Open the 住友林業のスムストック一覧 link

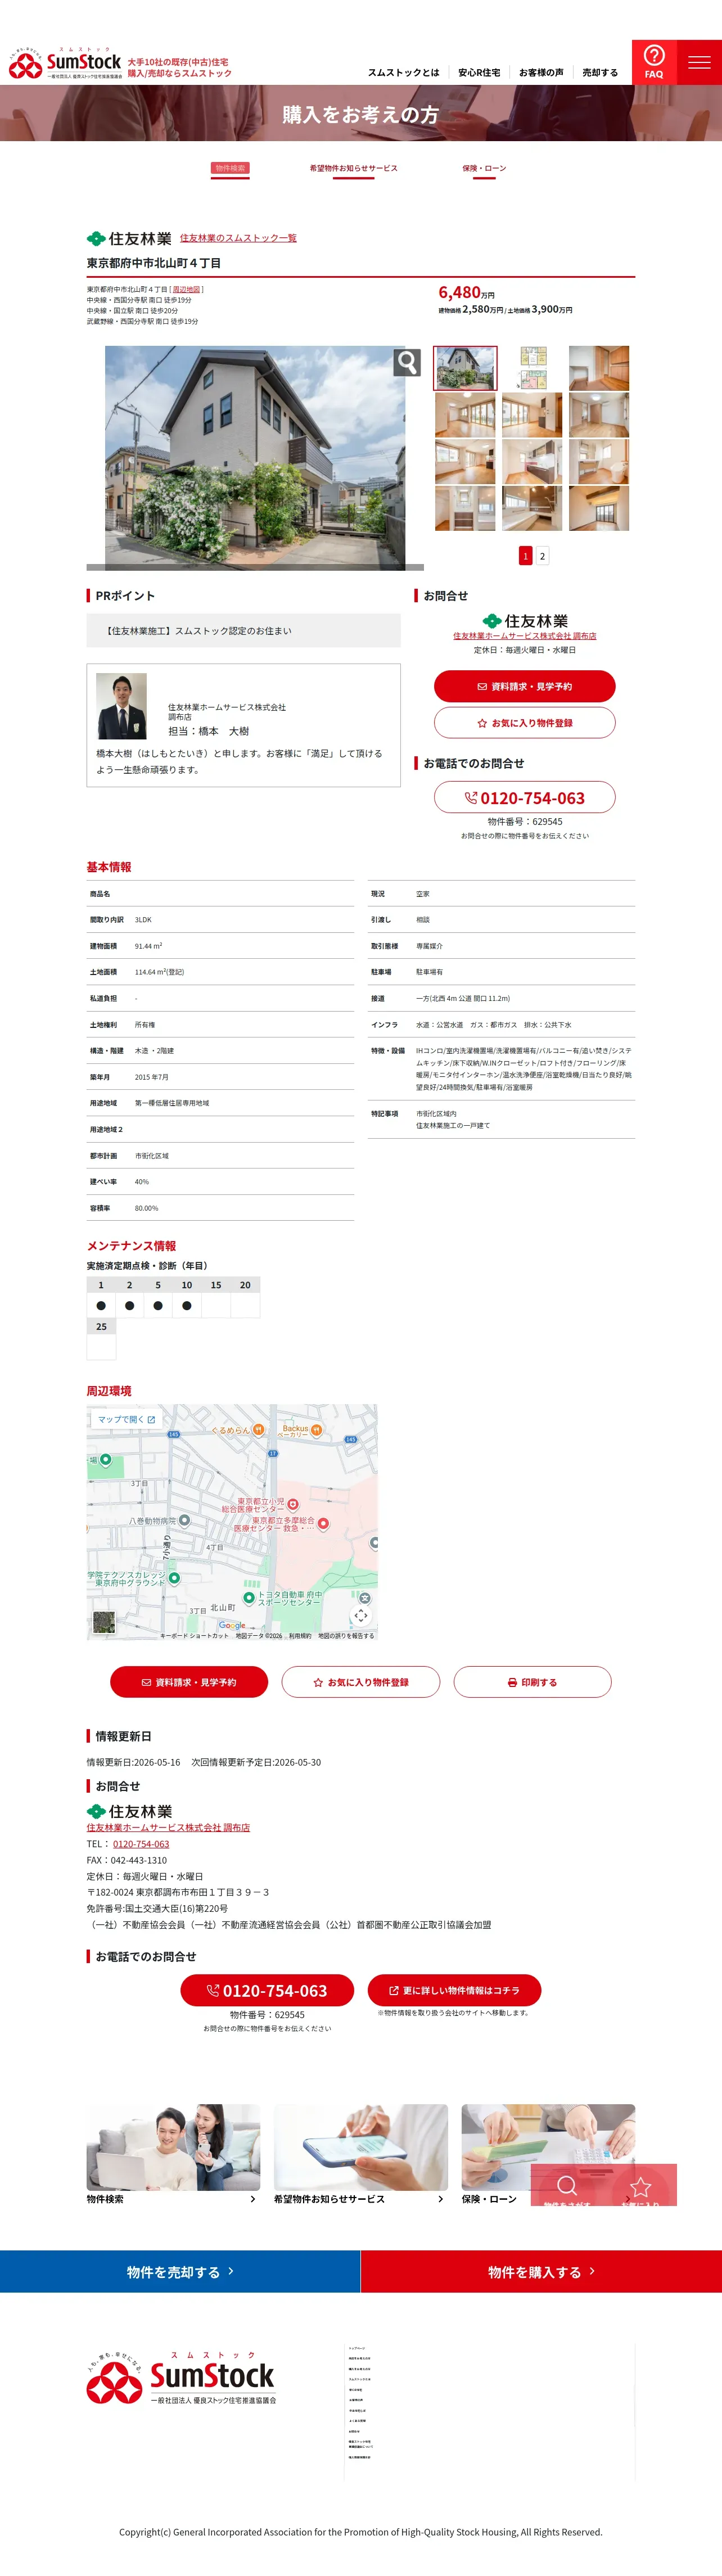point(238,238)
